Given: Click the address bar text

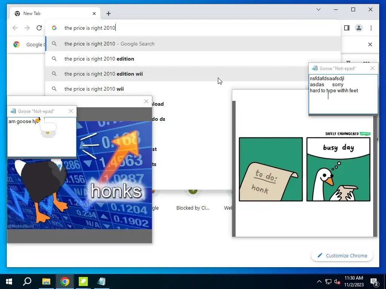Looking at the screenshot, I should (x=90, y=28).
